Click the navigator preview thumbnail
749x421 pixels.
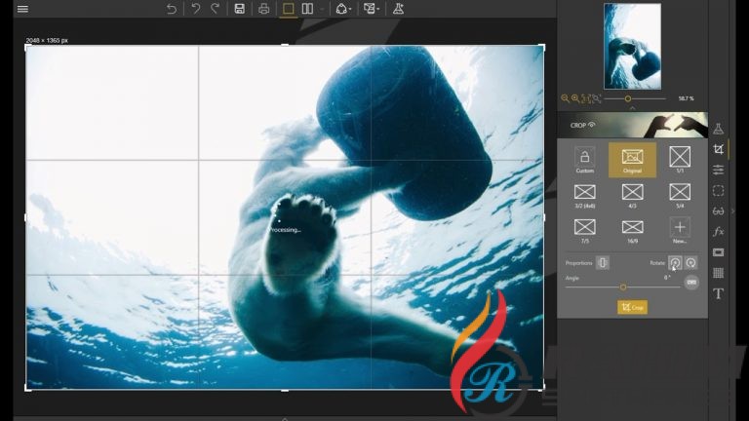pyautogui.click(x=632, y=47)
